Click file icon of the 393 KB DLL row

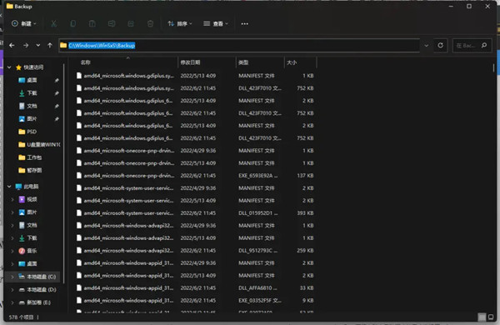pos(79,212)
